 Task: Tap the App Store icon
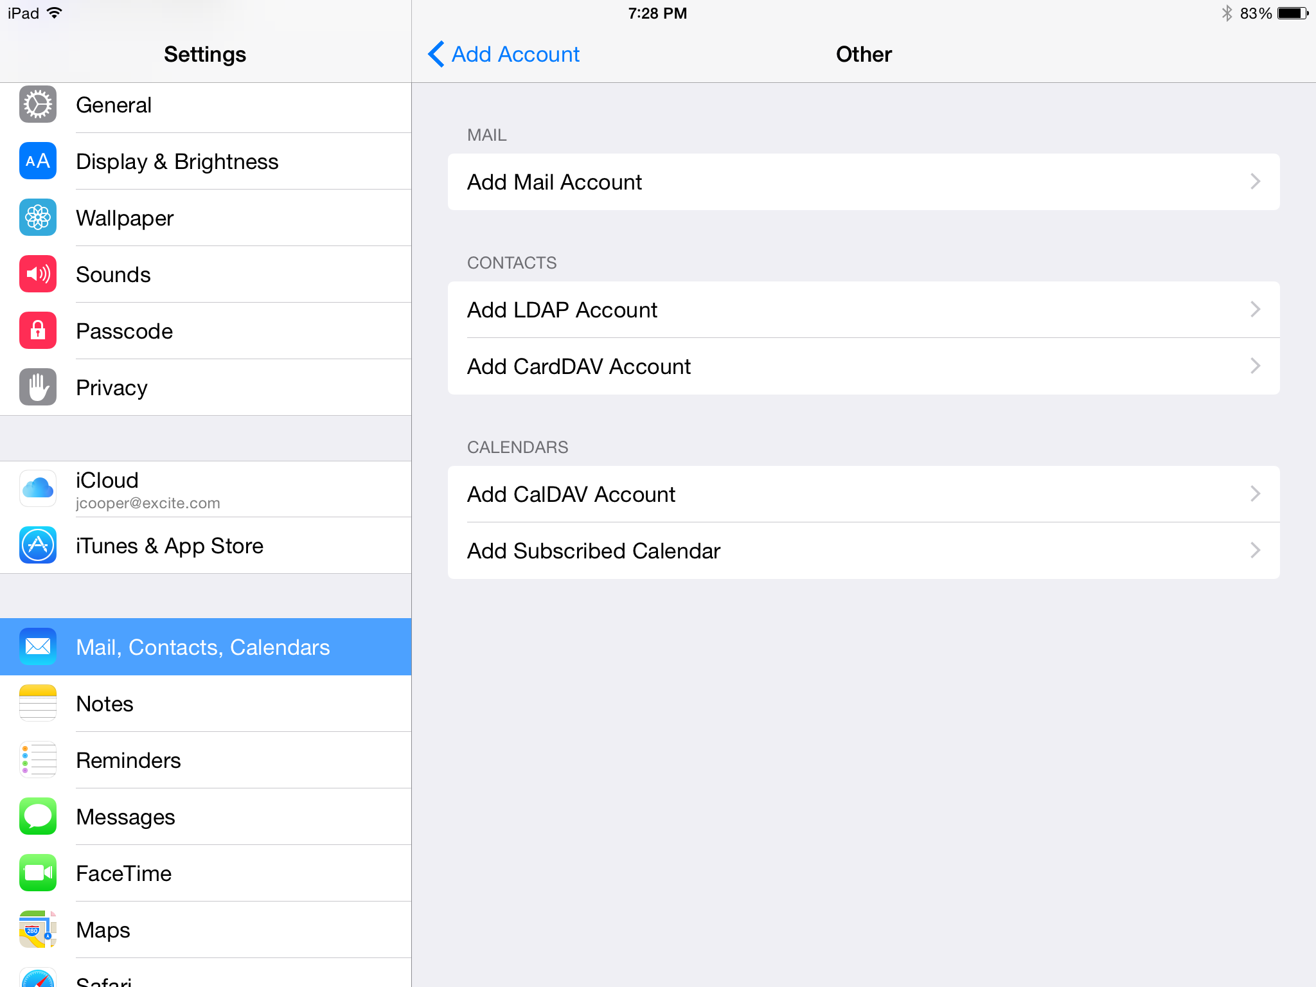pyautogui.click(x=38, y=546)
